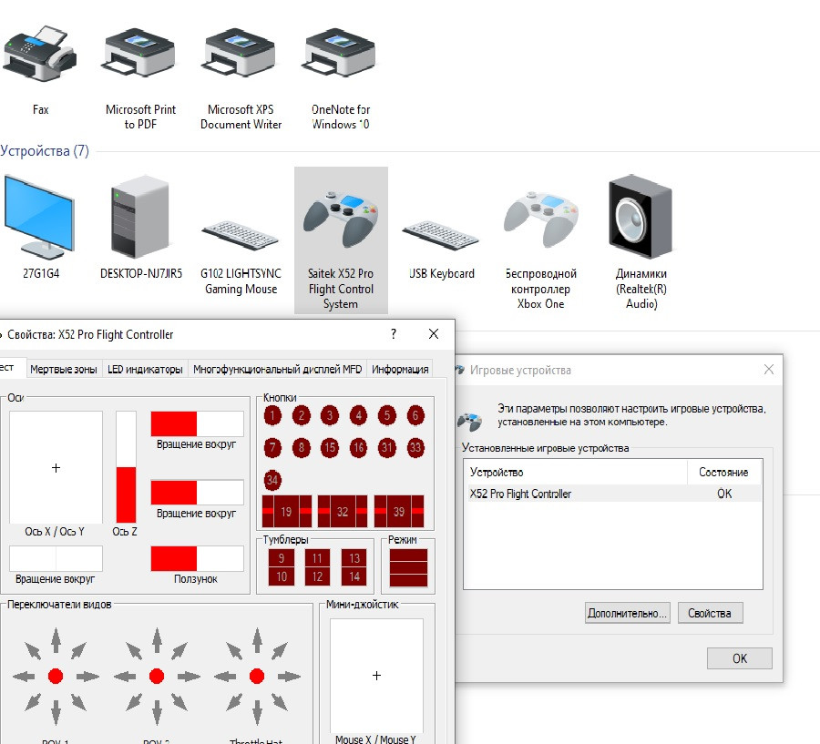Open the LED индикаторы tab
The width and height of the screenshot is (820, 744).
coord(145,369)
